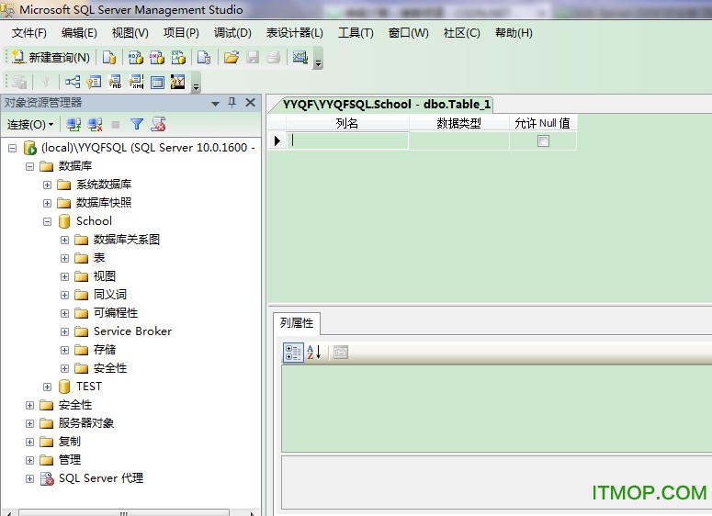This screenshot has height=516, width=712.
Task: Collapse the 数据库 folder node
Action: 30,166
